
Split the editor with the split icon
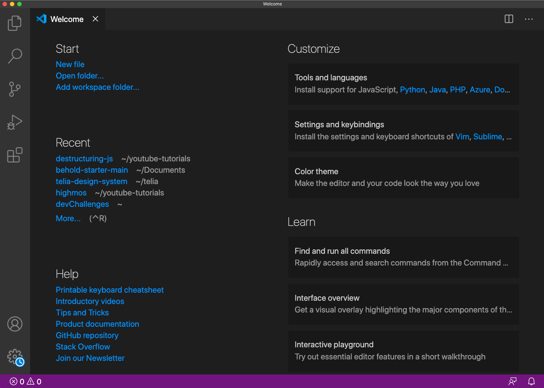509,19
